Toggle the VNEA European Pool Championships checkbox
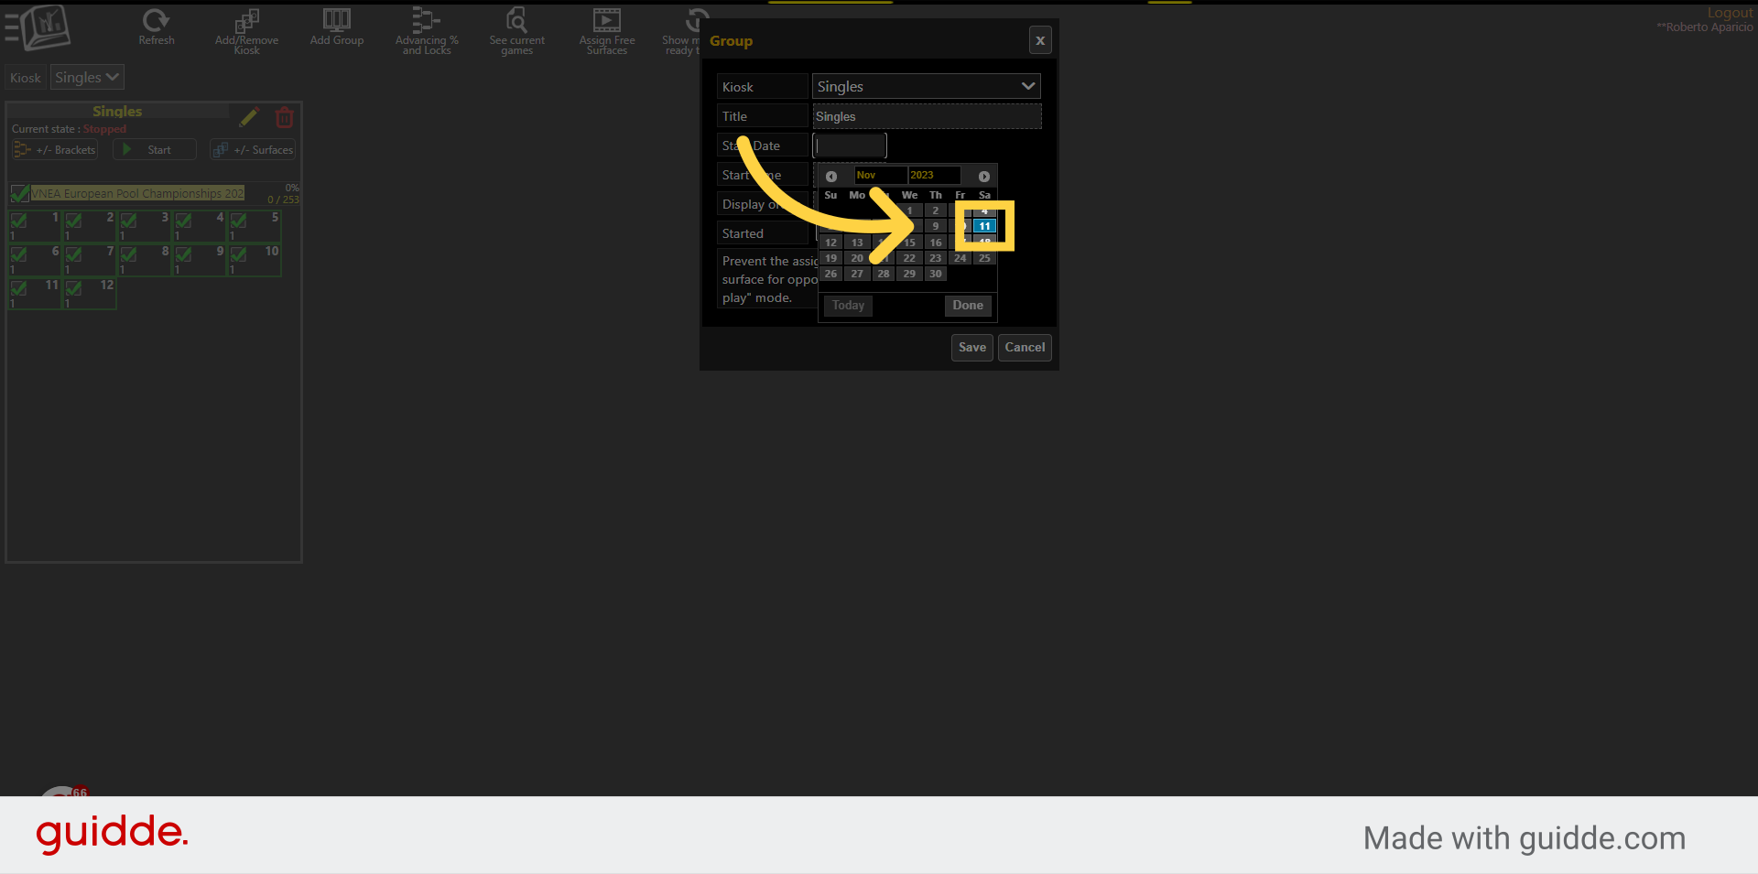This screenshot has height=874, width=1758. (x=20, y=193)
